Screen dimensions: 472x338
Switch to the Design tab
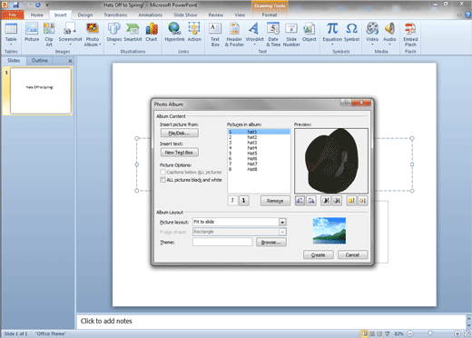(x=85, y=15)
